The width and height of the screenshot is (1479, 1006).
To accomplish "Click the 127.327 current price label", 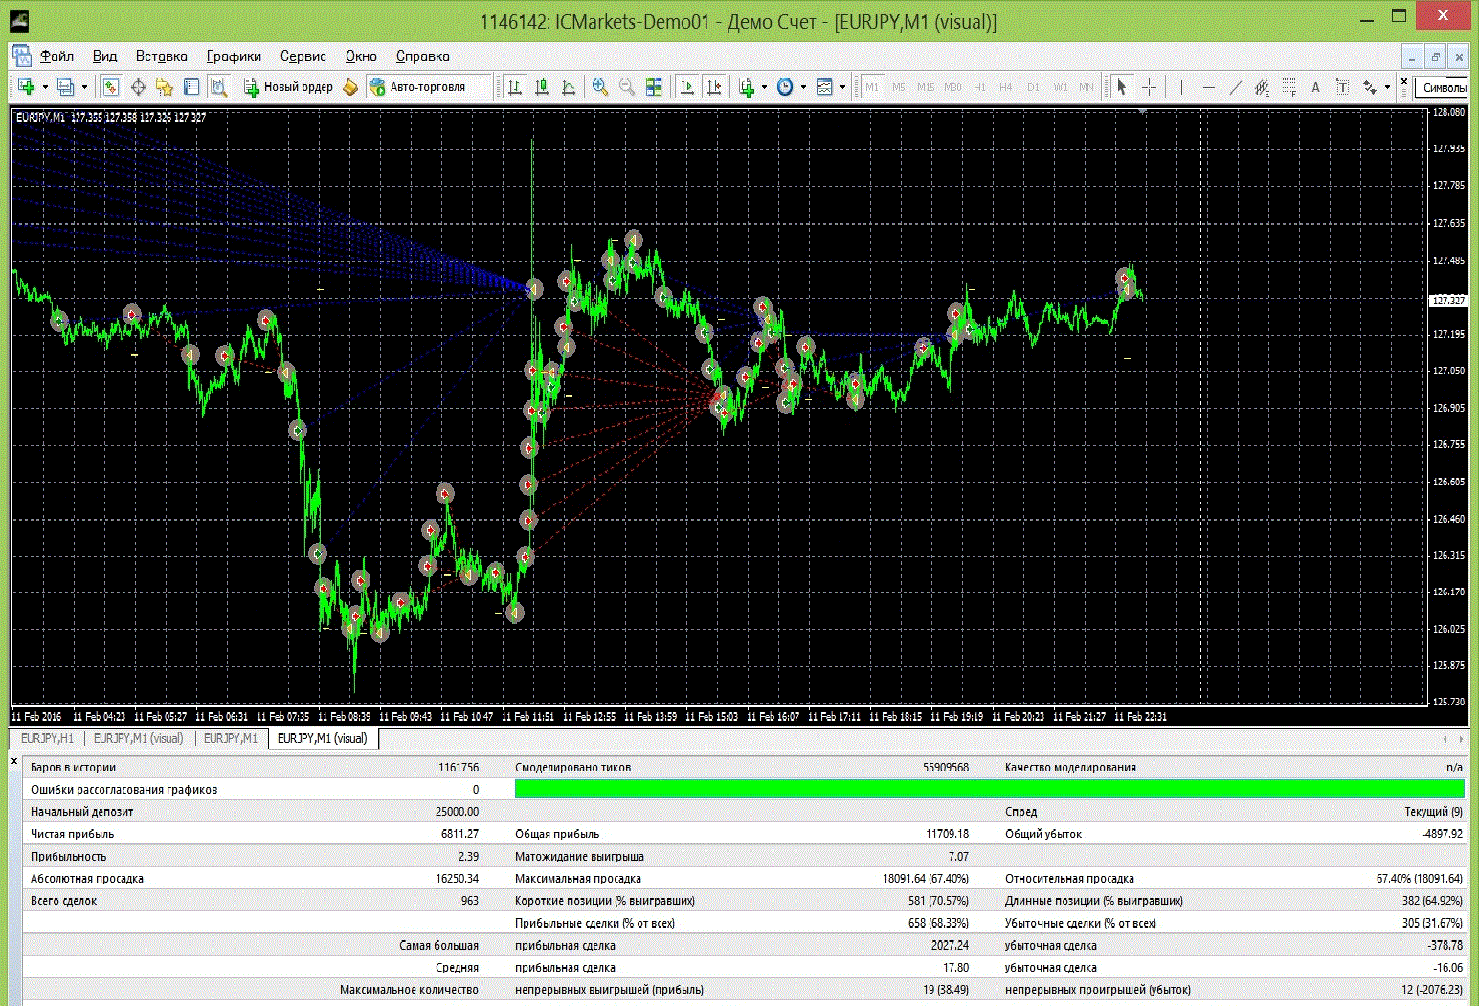I will 1448,301.
